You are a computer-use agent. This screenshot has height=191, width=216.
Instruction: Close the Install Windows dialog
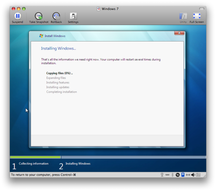(179, 33)
